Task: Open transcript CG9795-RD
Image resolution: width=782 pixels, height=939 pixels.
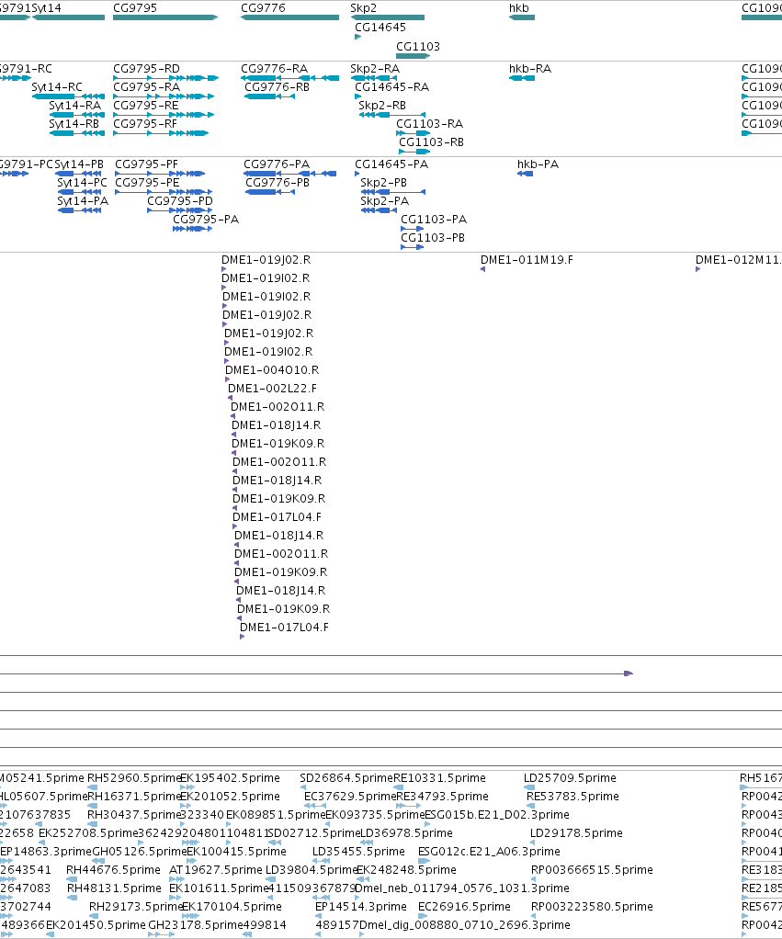Action: coord(165,78)
